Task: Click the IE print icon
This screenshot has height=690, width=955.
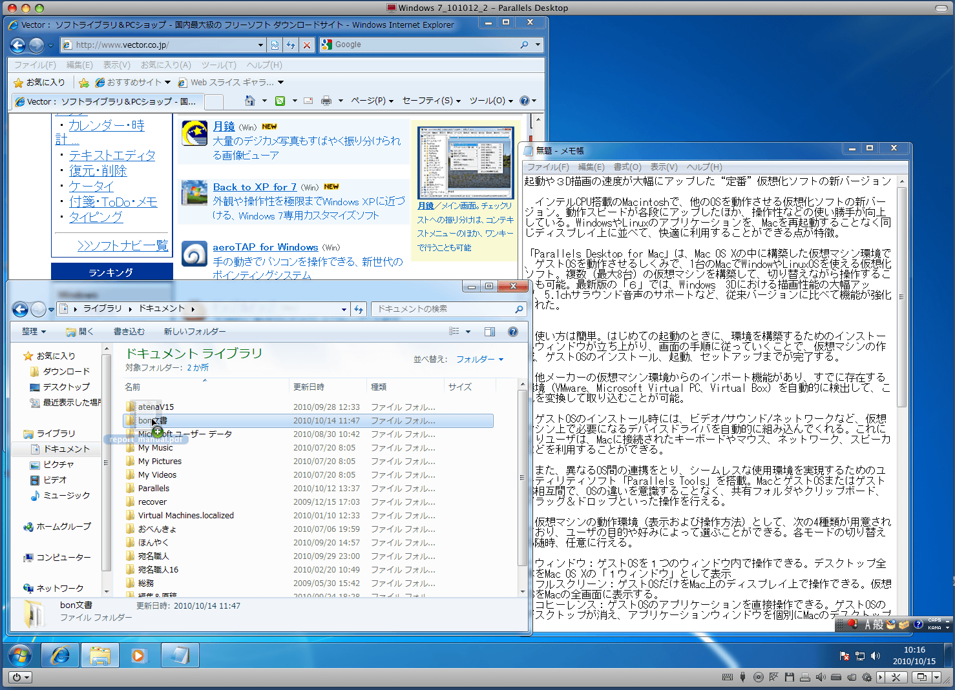Action: pyautogui.click(x=326, y=101)
